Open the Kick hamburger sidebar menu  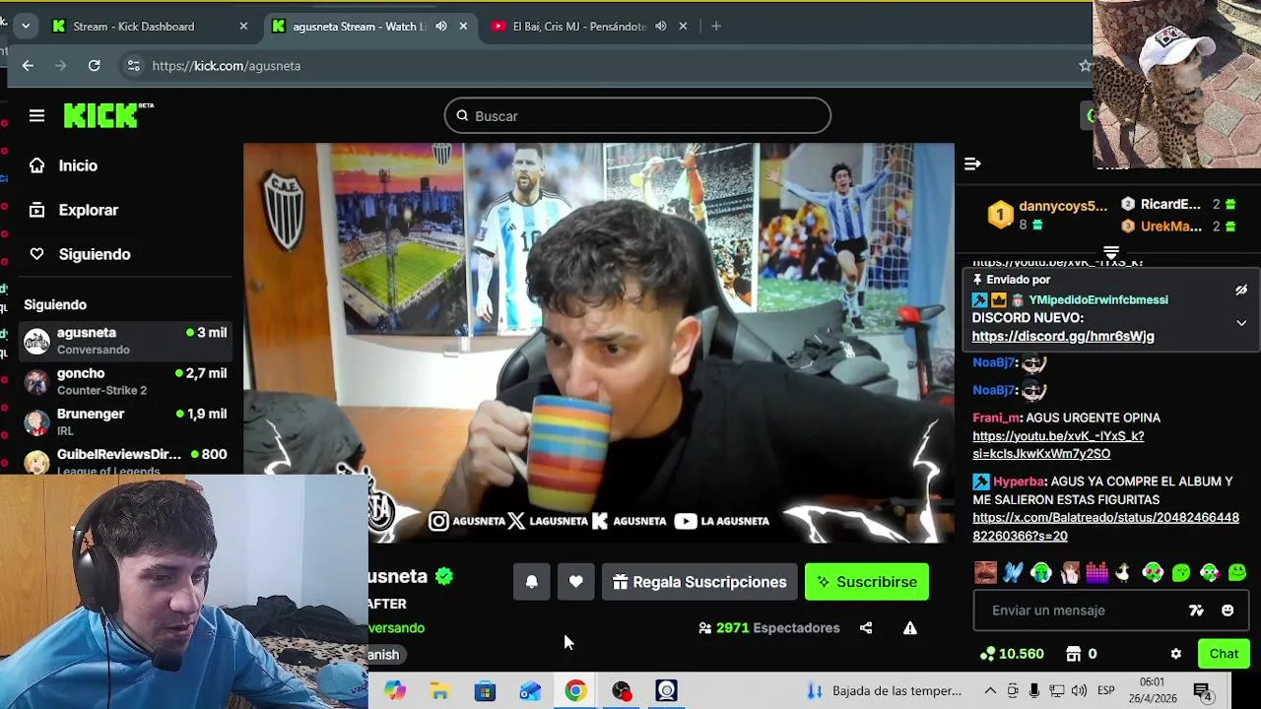tap(36, 116)
